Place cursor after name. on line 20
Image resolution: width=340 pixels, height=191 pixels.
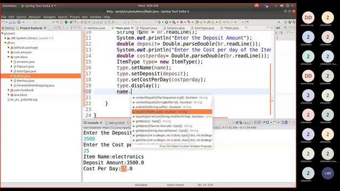tap(131, 92)
